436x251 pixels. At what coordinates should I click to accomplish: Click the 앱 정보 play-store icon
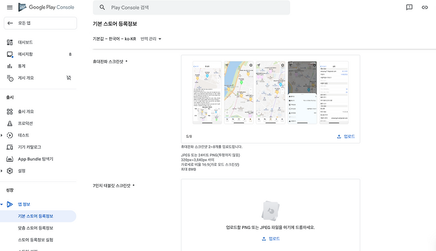[x=10, y=205]
